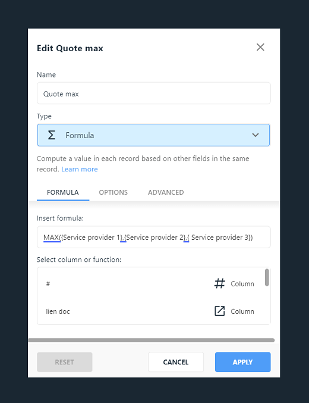Click the lien doc link icon
Viewport: 309px width, 403px height.
[220, 311]
